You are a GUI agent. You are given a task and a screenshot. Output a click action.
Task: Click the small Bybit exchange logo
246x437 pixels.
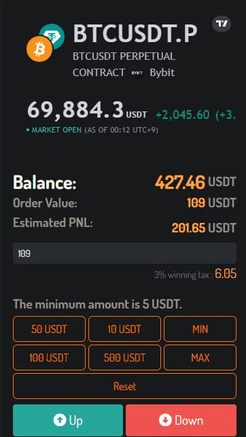[x=137, y=73]
